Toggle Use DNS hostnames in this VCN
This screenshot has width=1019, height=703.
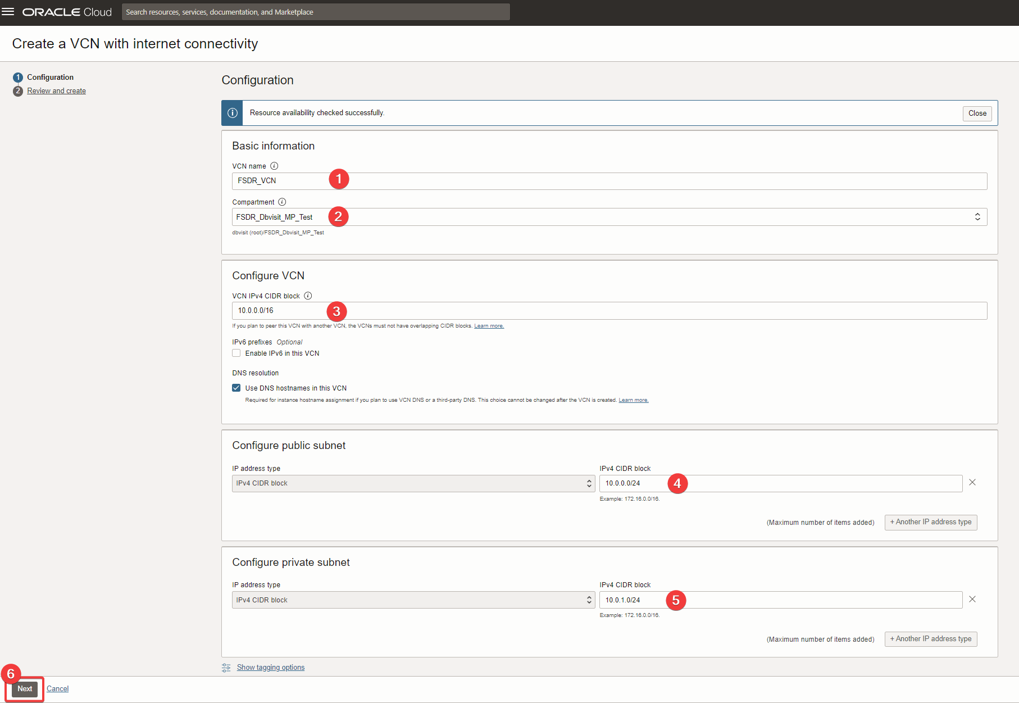click(236, 388)
